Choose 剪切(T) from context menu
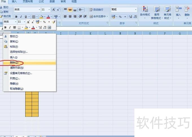The width and height of the screenshot is (192, 137). pos(30,36)
